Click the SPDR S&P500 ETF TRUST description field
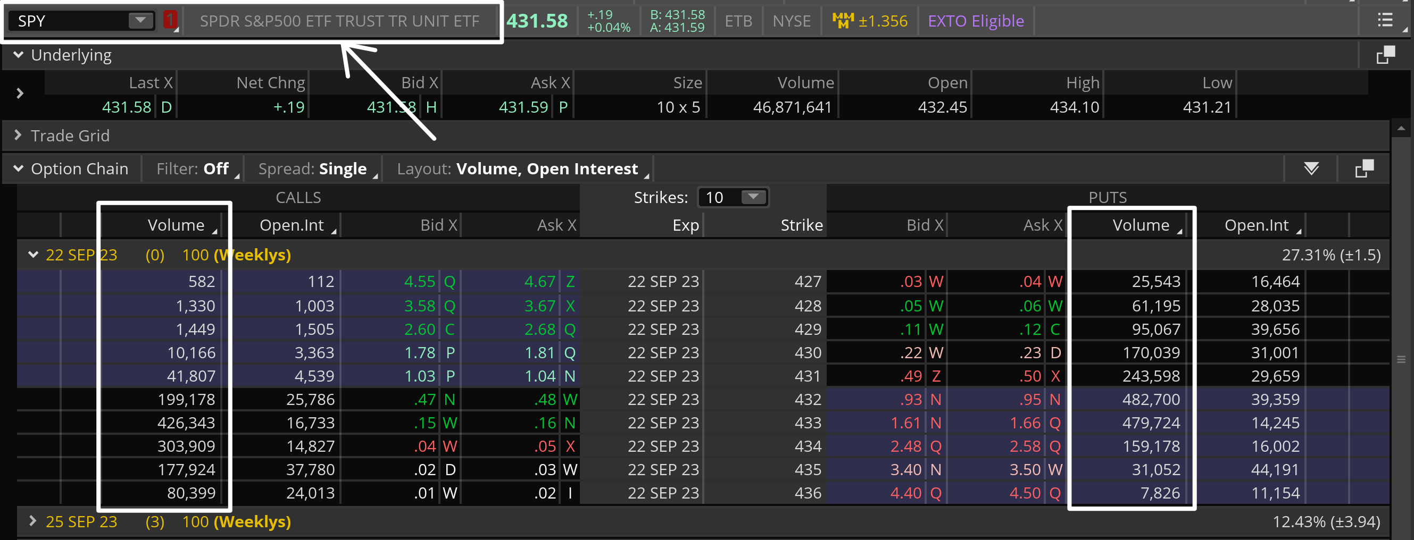The image size is (1414, 540). (x=339, y=21)
